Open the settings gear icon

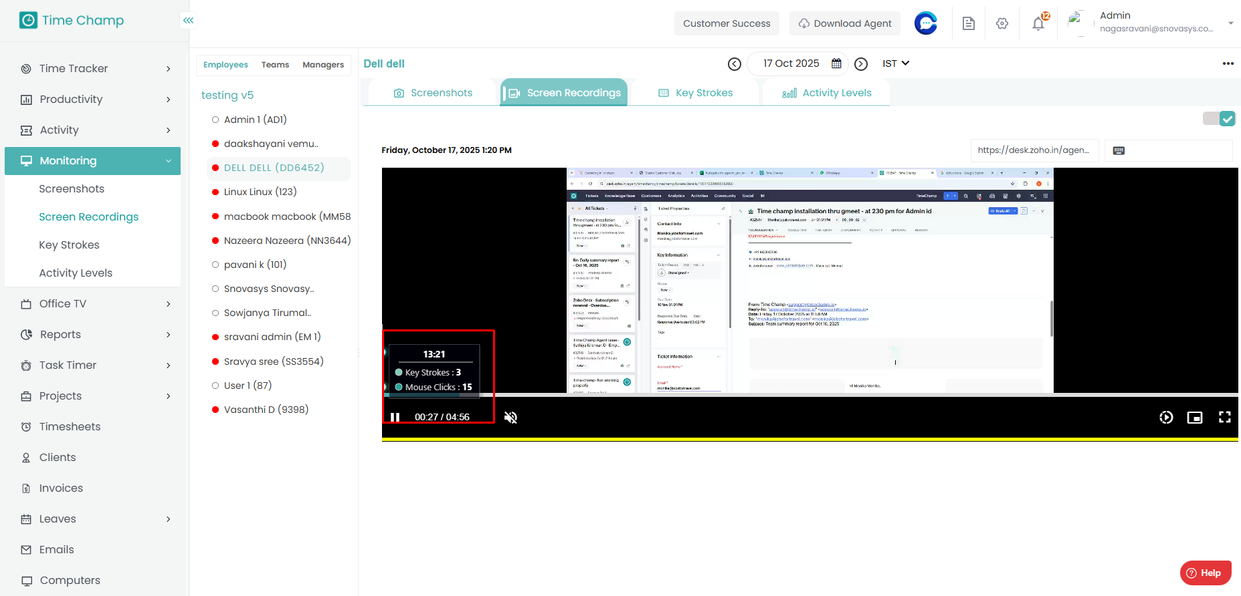(1001, 24)
